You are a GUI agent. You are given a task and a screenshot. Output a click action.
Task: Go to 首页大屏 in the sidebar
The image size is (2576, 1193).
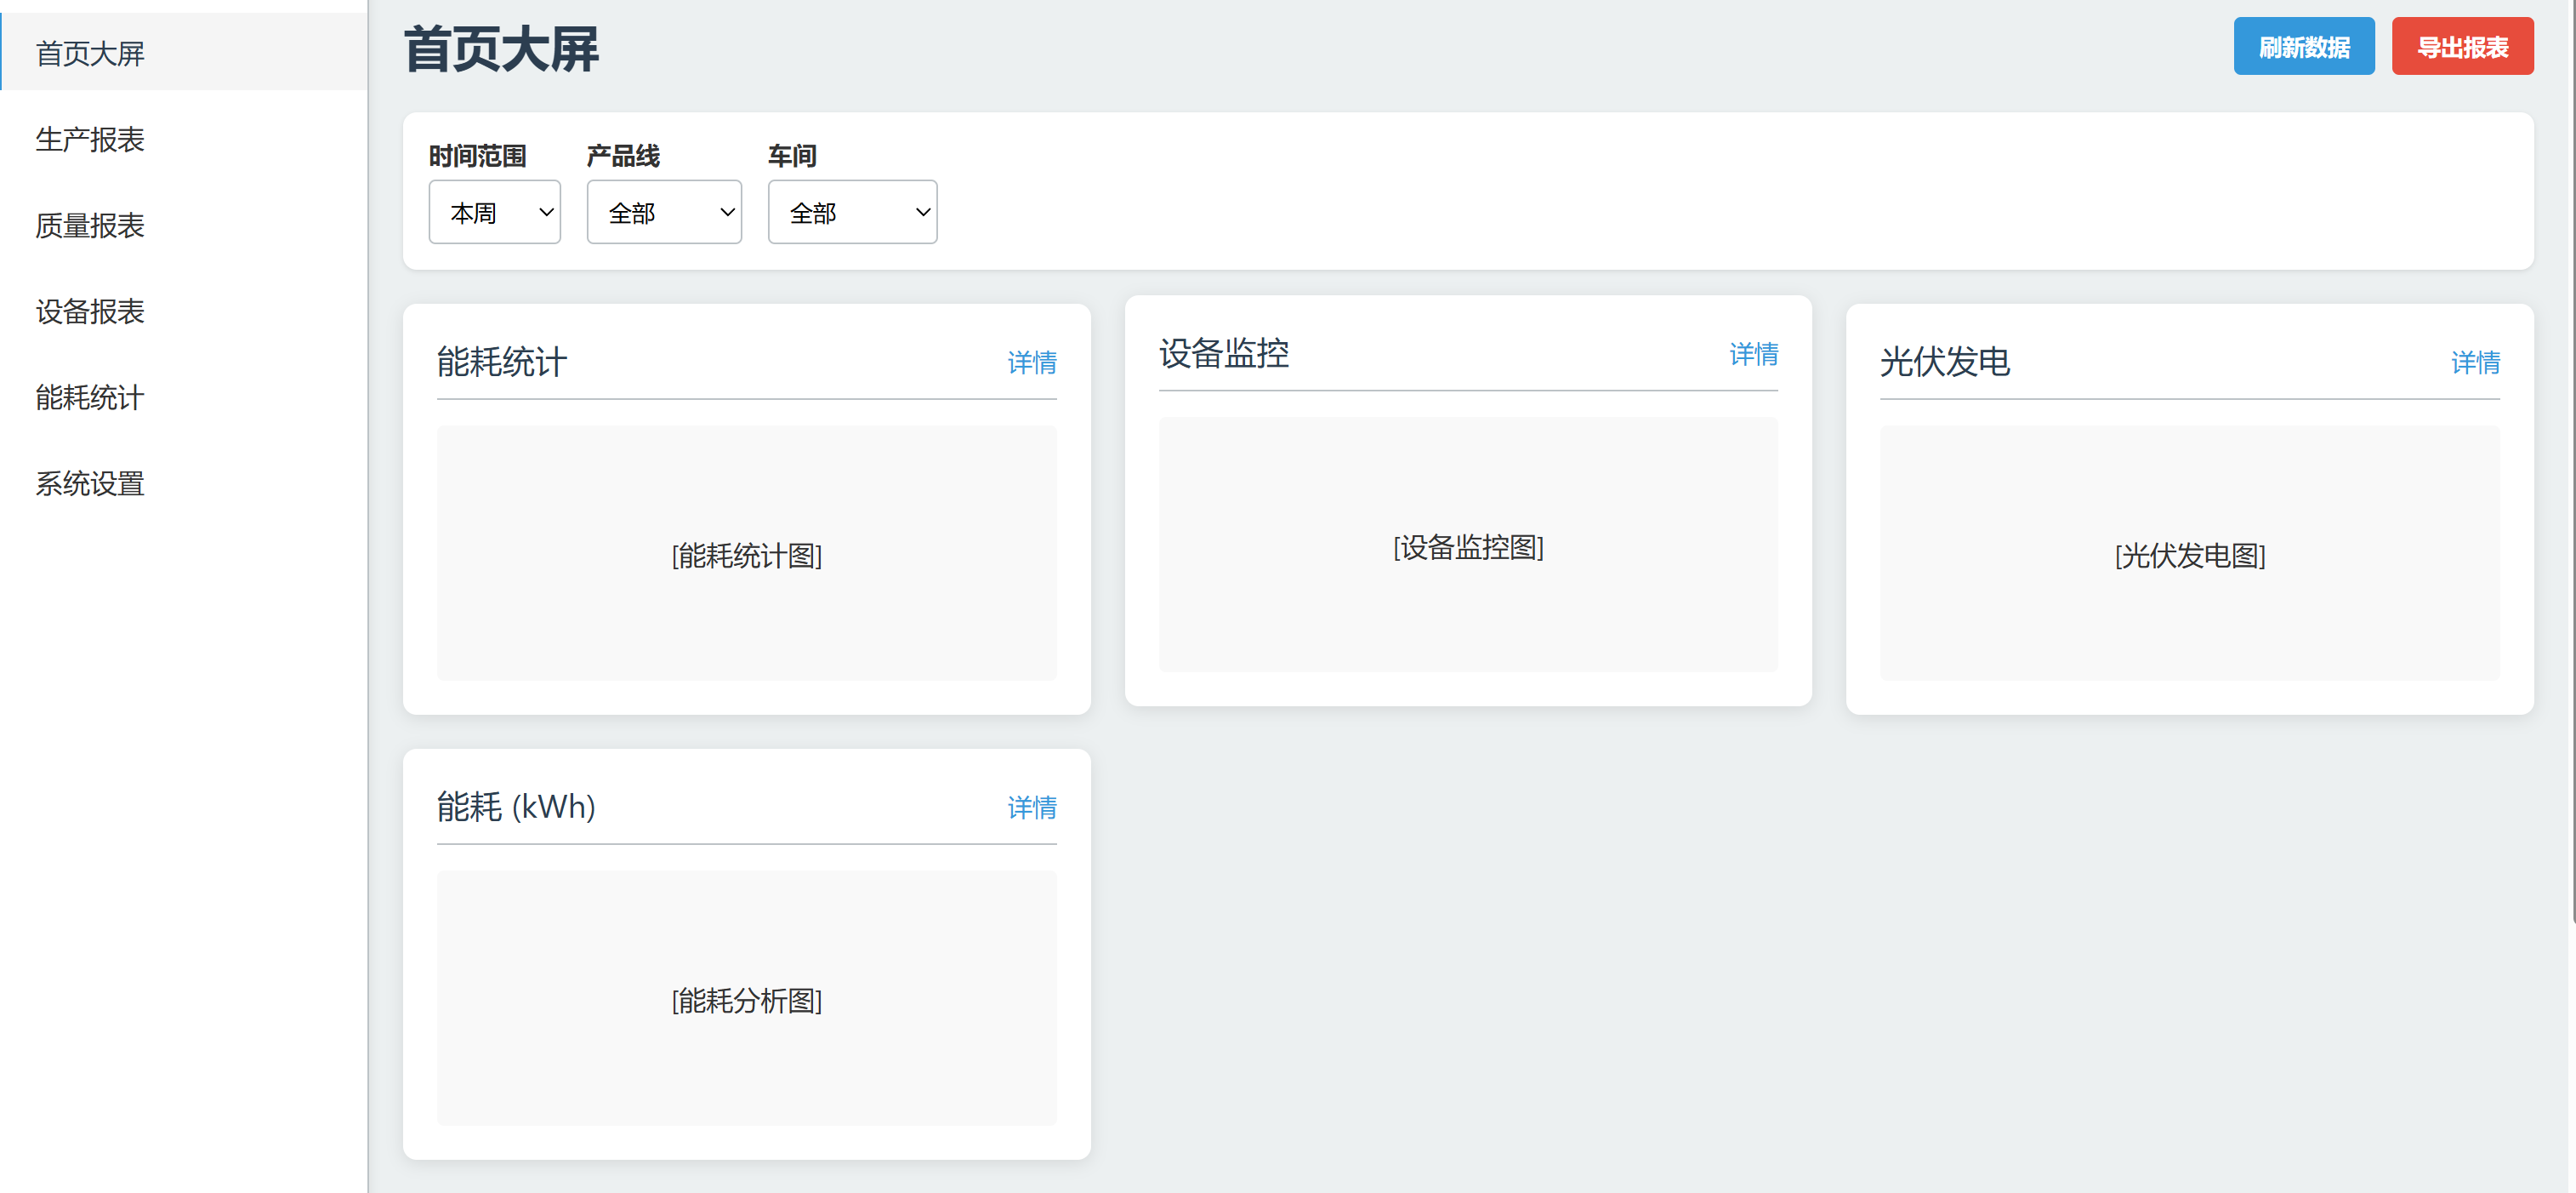click(90, 53)
